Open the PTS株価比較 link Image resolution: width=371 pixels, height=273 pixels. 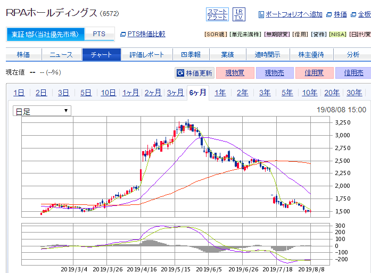[x=146, y=34]
